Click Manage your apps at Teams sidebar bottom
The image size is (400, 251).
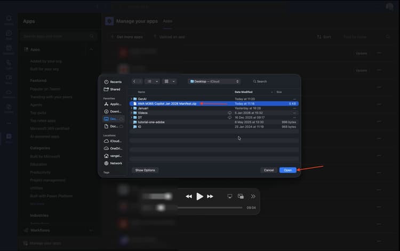coord(42,243)
